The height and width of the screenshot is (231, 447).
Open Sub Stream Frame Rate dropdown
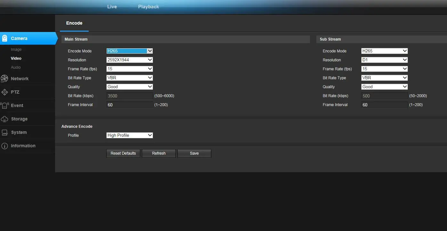pyautogui.click(x=385, y=69)
